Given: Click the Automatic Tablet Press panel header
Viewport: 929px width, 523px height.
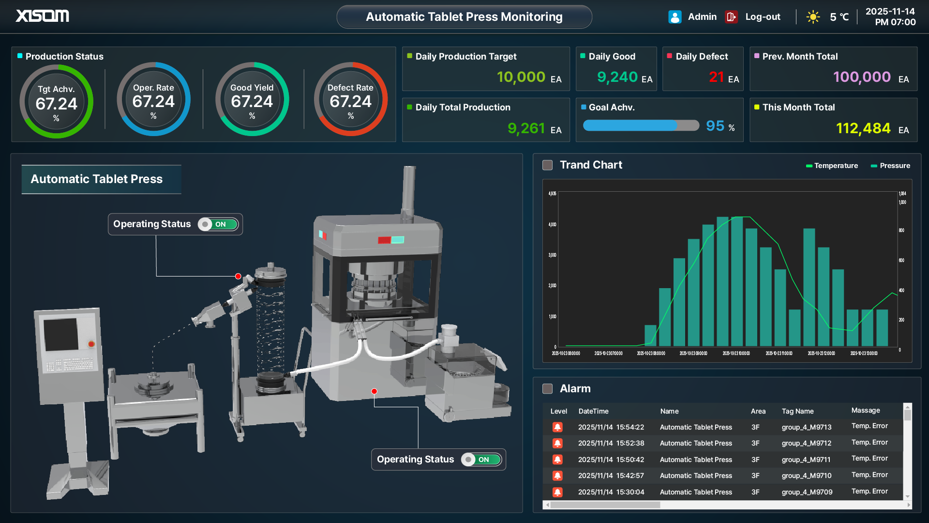Looking at the screenshot, I should (97, 179).
